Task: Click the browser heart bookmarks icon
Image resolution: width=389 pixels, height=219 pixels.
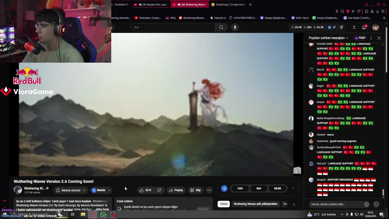Action: pos(359,11)
